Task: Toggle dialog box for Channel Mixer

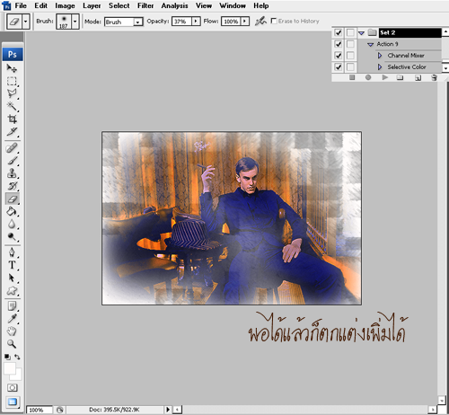Action: (x=350, y=56)
